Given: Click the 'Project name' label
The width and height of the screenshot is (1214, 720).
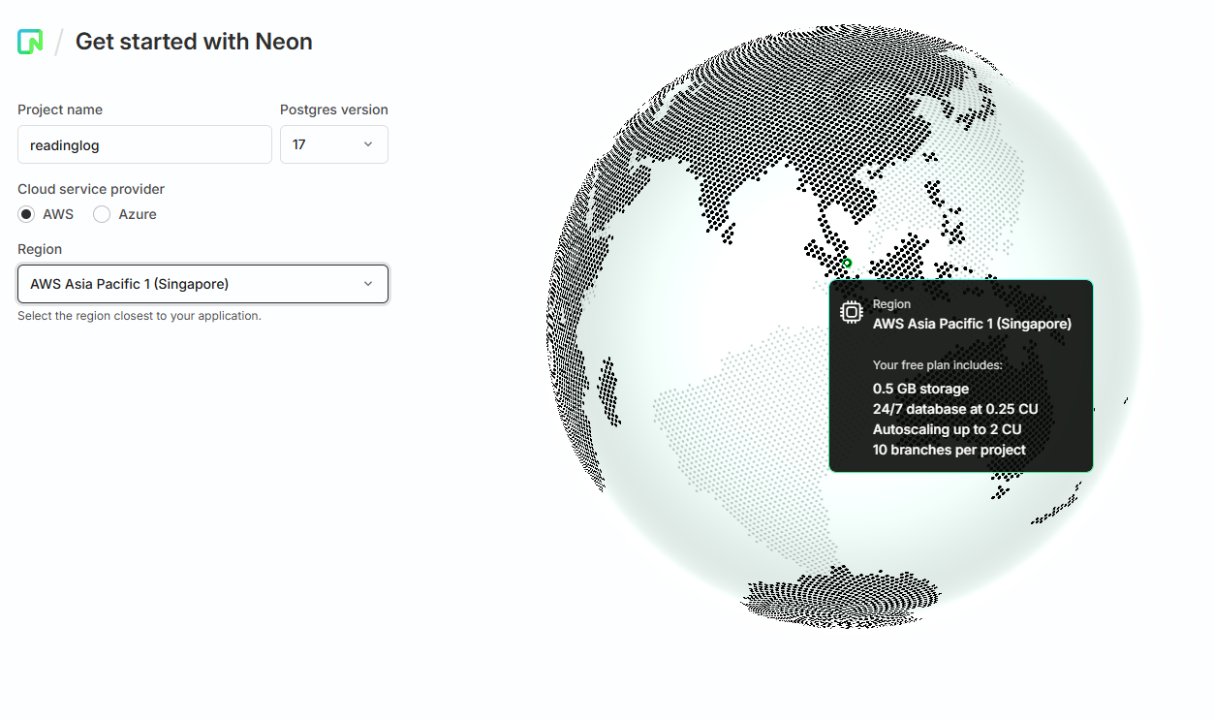Looking at the screenshot, I should [x=60, y=110].
